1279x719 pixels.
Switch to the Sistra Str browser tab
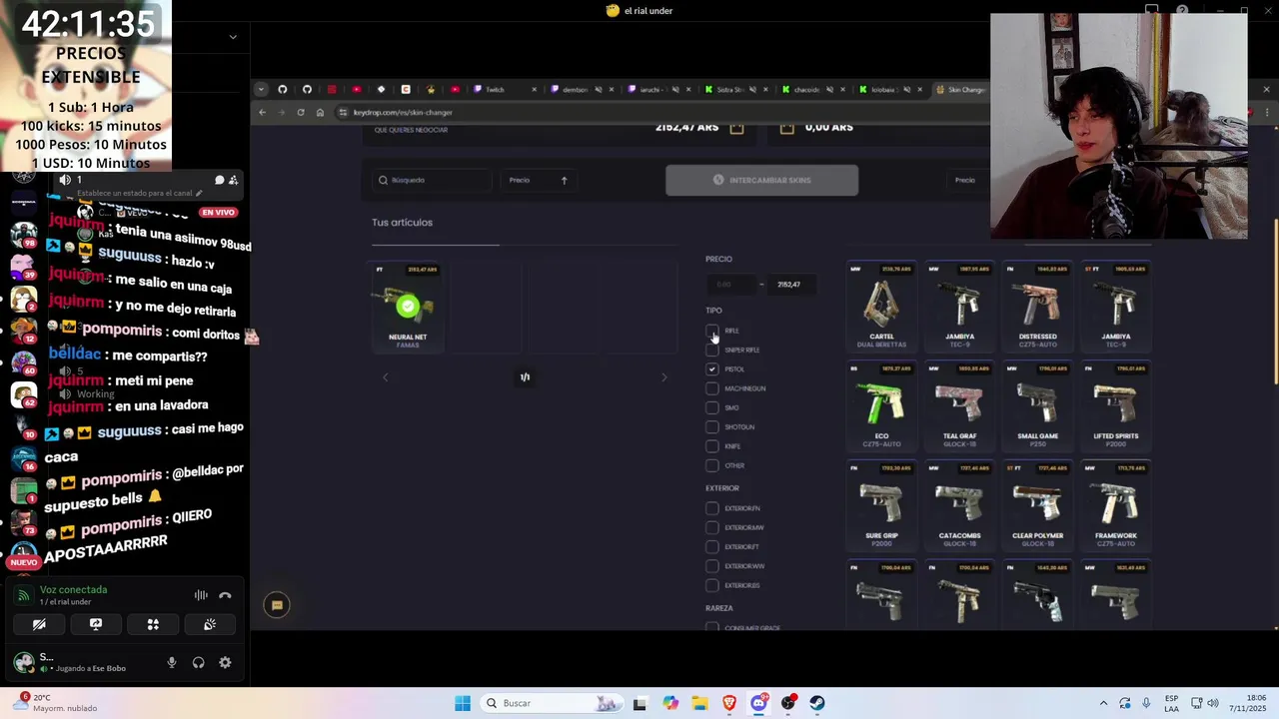point(736,90)
